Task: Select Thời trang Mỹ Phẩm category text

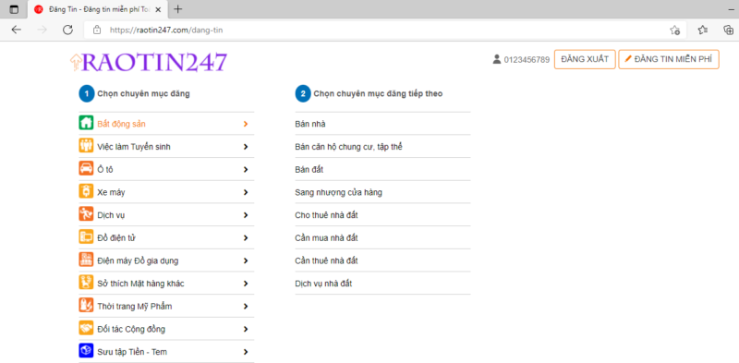Action: point(135,307)
